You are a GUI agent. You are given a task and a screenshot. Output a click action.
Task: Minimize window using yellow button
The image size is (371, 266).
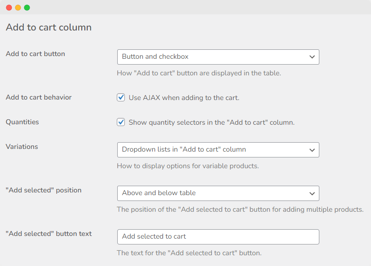pyautogui.click(x=18, y=8)
